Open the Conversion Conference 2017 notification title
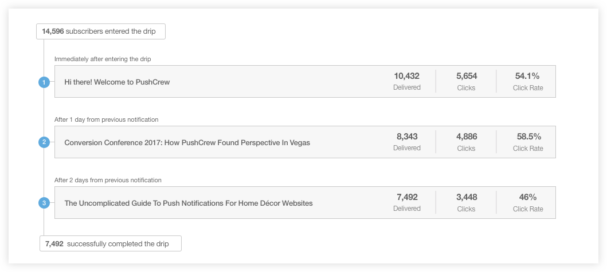 pos(187,142)
